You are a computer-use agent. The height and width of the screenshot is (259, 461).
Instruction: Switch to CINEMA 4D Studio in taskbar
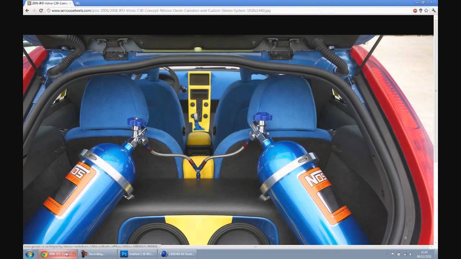pyautogui.click(x=177, y=254)
